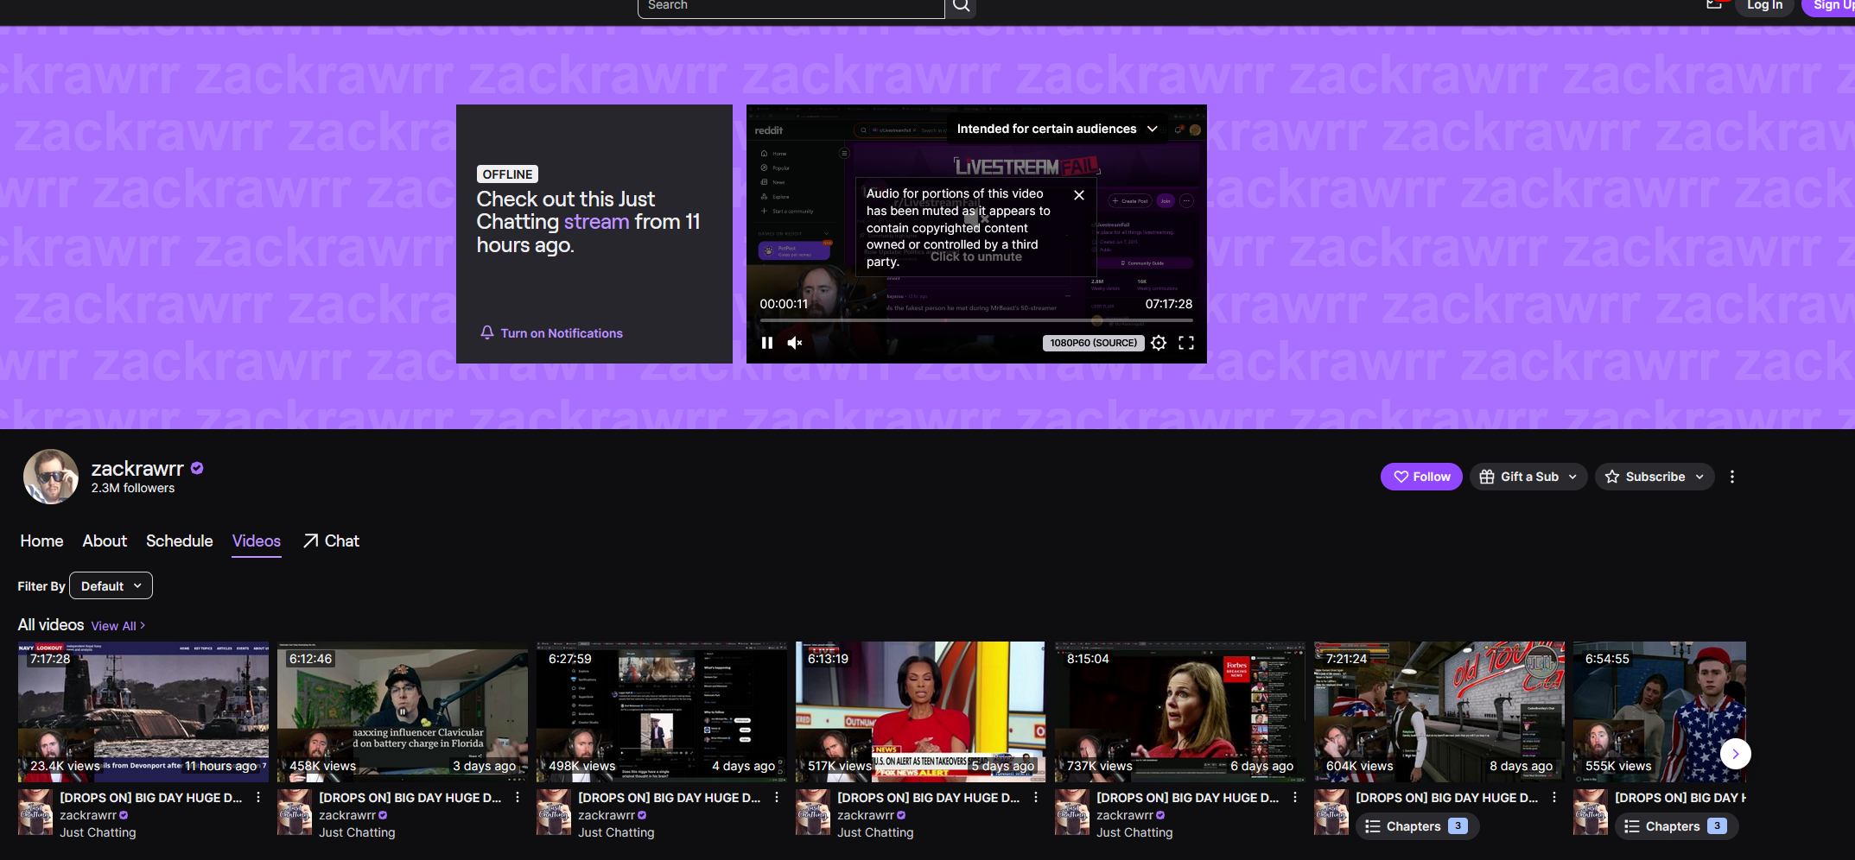Open options for the 3 days ago video
The image size is (1855, 860).
coord(518,798)
